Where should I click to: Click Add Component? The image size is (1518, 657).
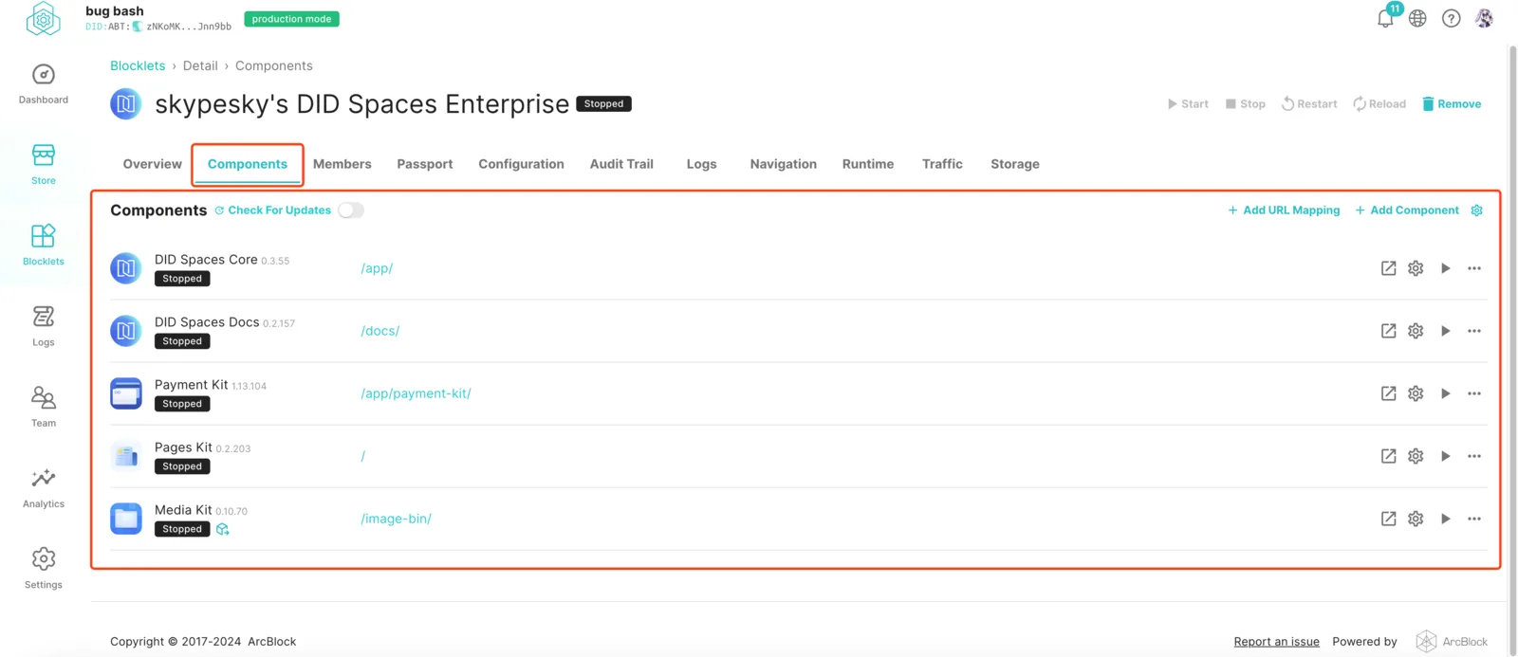click(1407, 210)
